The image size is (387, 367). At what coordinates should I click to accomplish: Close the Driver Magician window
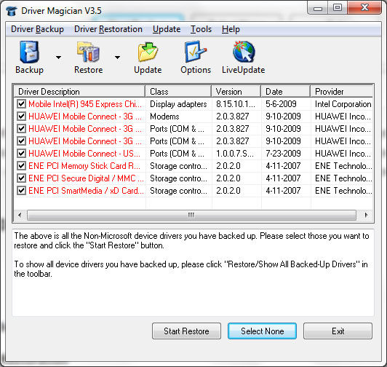pyautogui.click(x=364, y=8)
